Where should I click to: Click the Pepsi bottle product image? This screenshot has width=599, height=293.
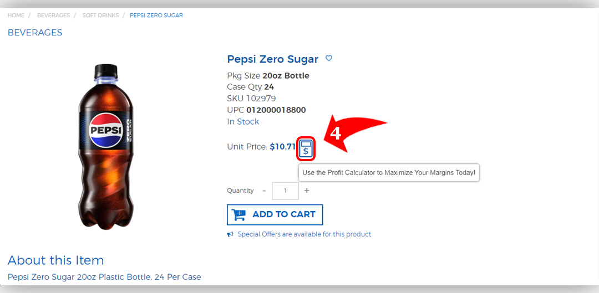point(106,146)
